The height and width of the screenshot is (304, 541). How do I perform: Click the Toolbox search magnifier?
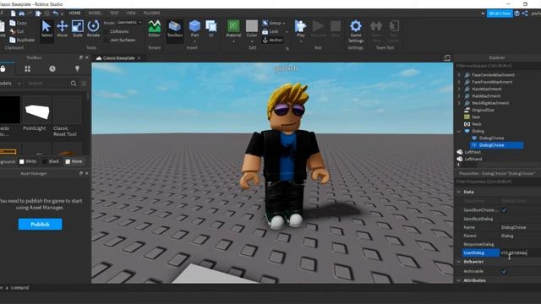(x=74, y=84)
